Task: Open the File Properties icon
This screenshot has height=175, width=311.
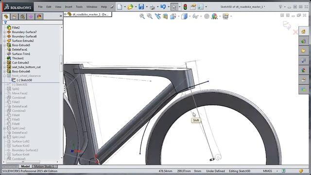Action: (x=193, y=7)
